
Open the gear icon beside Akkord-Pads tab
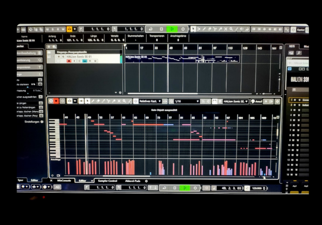(146, 181)
